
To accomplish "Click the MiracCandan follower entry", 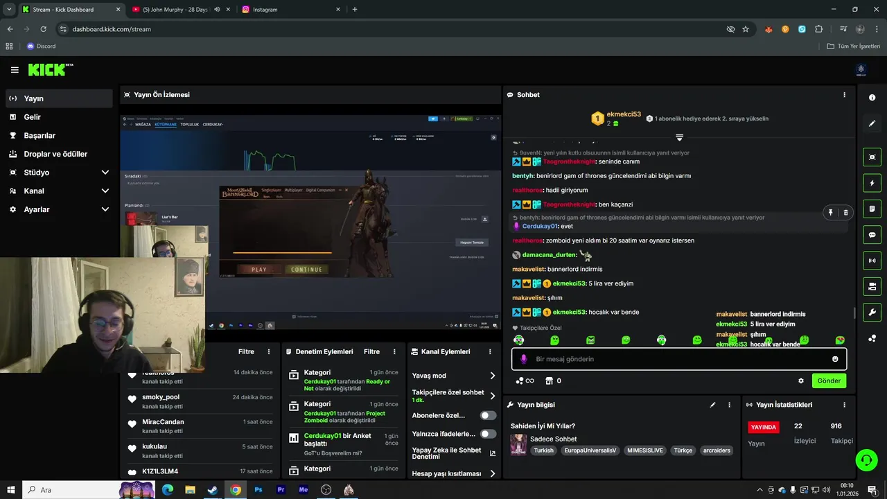I will point(200,426).
